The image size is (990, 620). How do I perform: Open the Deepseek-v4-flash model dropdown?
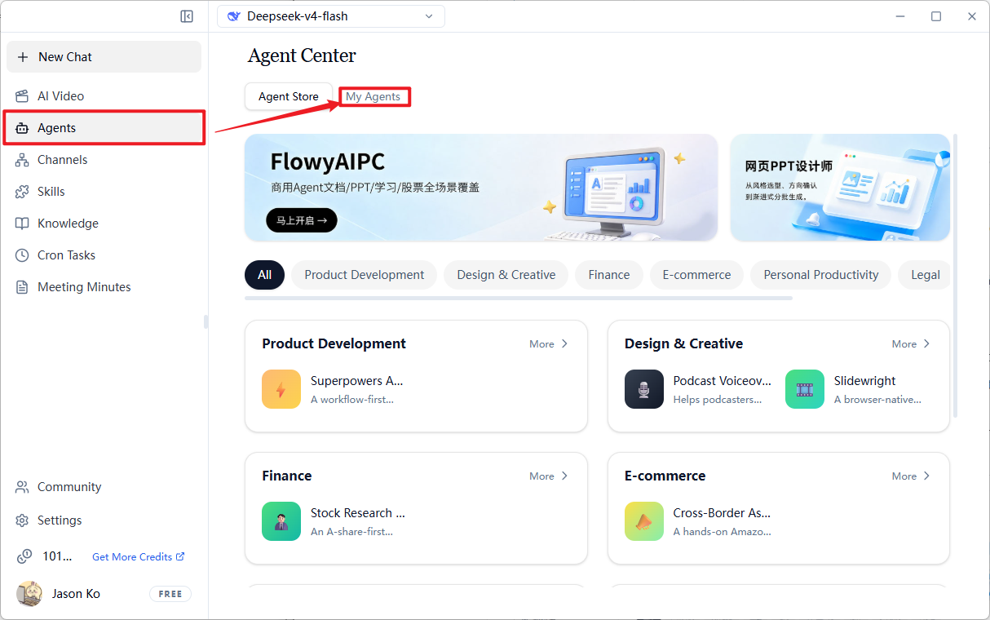(x=331, y=16)
